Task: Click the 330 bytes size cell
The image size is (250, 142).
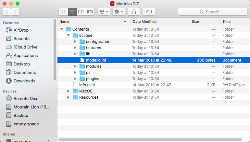Action: 206,60
